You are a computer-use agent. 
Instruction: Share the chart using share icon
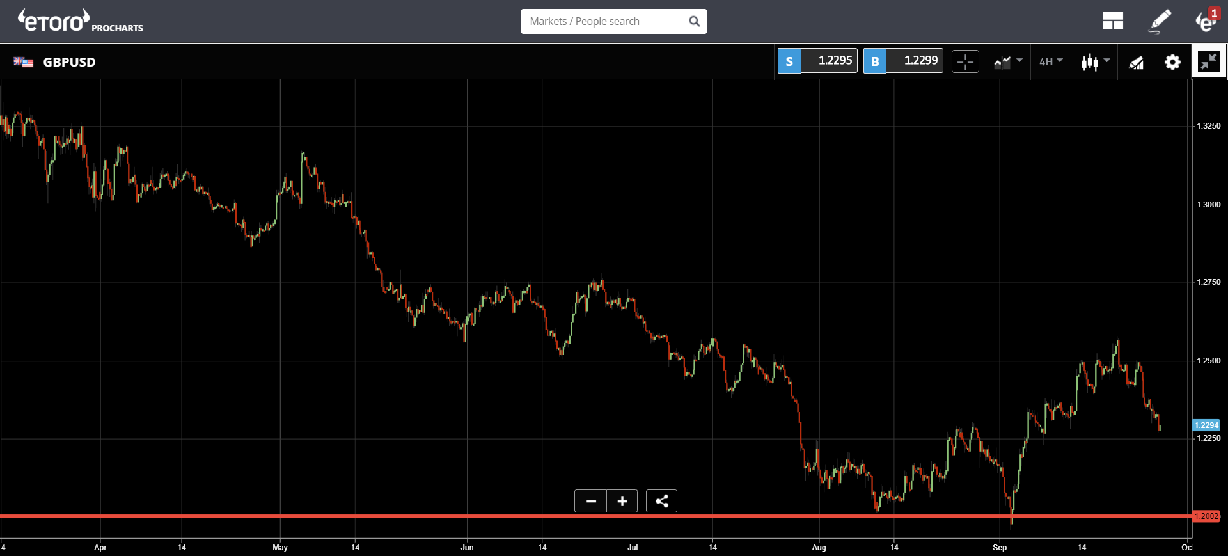coord(661,501)
